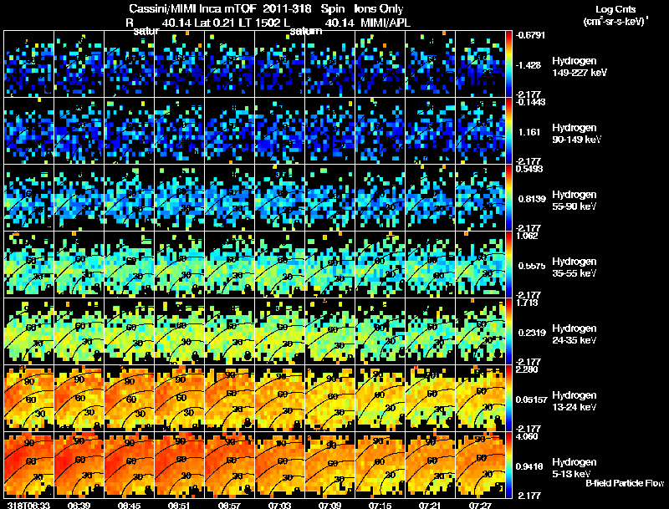Click the color bar beside Hydrogen 149-227 keV
669x509 pixels.
508,64
